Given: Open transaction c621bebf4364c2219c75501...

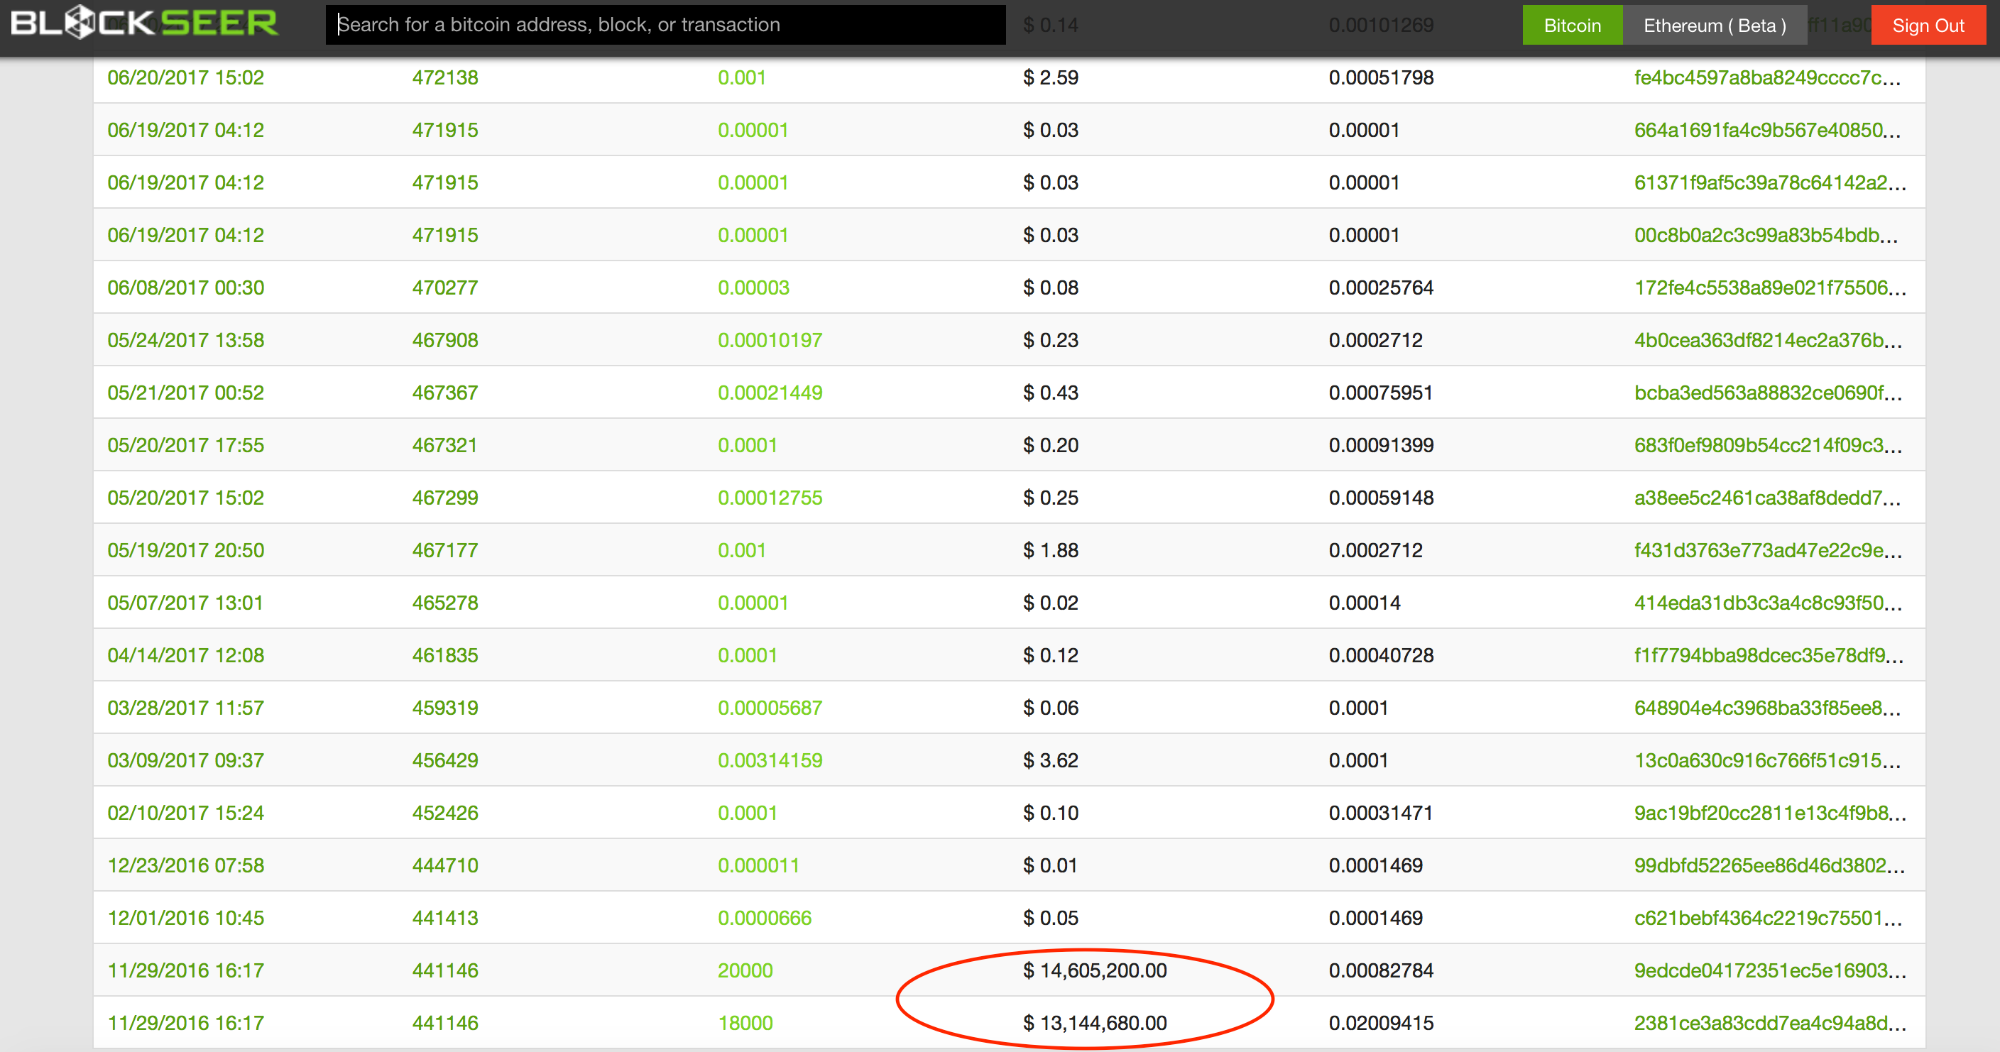Looking at the screenshot, I should pyautogui.click(x=1768, y=919).
